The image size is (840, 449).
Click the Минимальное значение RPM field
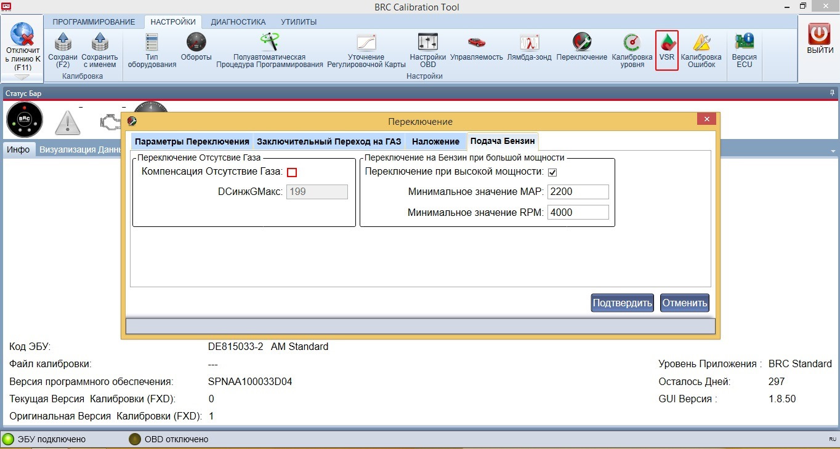click(x=578, y=213)
